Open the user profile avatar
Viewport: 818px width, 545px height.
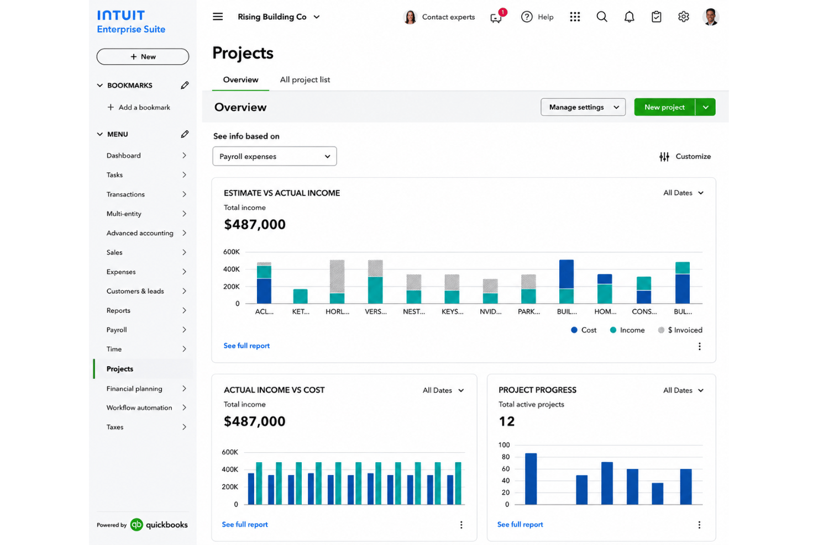pyautogui.click(x=711, y=17)
